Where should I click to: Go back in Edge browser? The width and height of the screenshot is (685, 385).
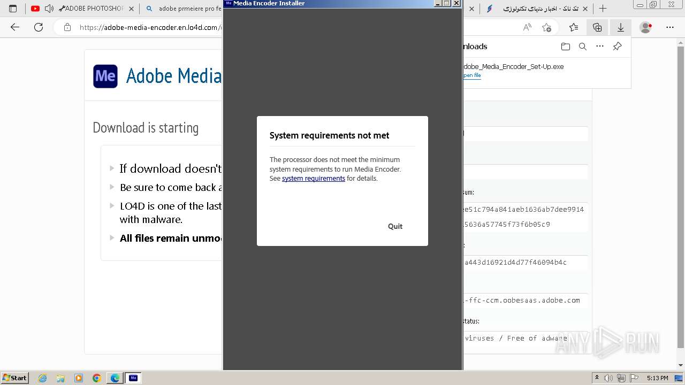(x=15, y=27)
